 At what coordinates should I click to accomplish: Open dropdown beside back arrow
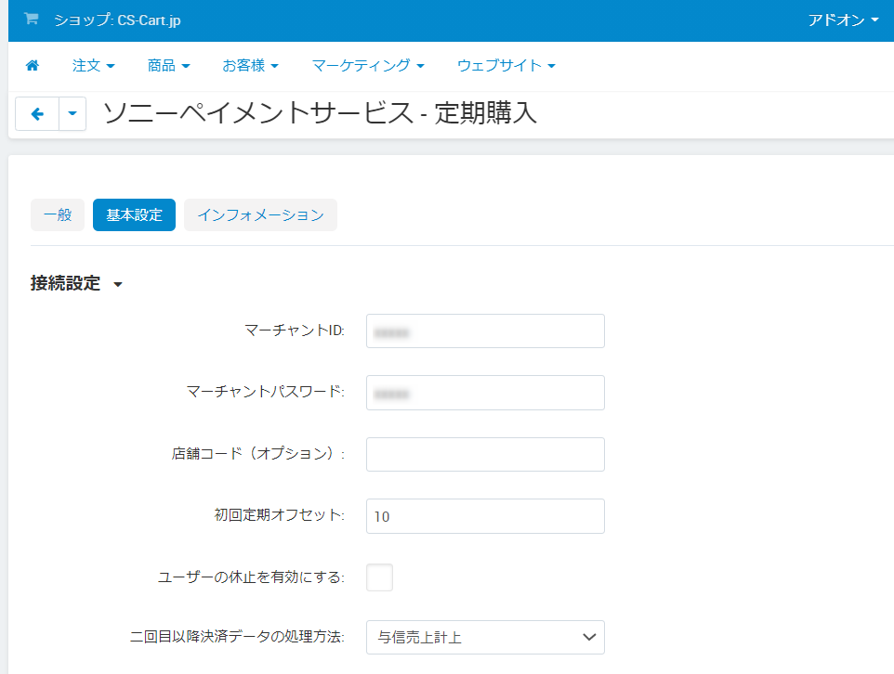(72, 114)
